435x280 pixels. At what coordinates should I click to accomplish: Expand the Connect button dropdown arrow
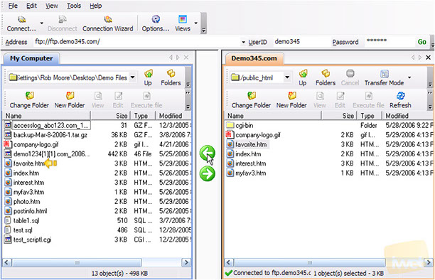(42, 23)
